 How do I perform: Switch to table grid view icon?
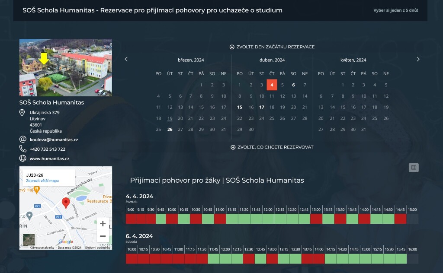point(414,168)
